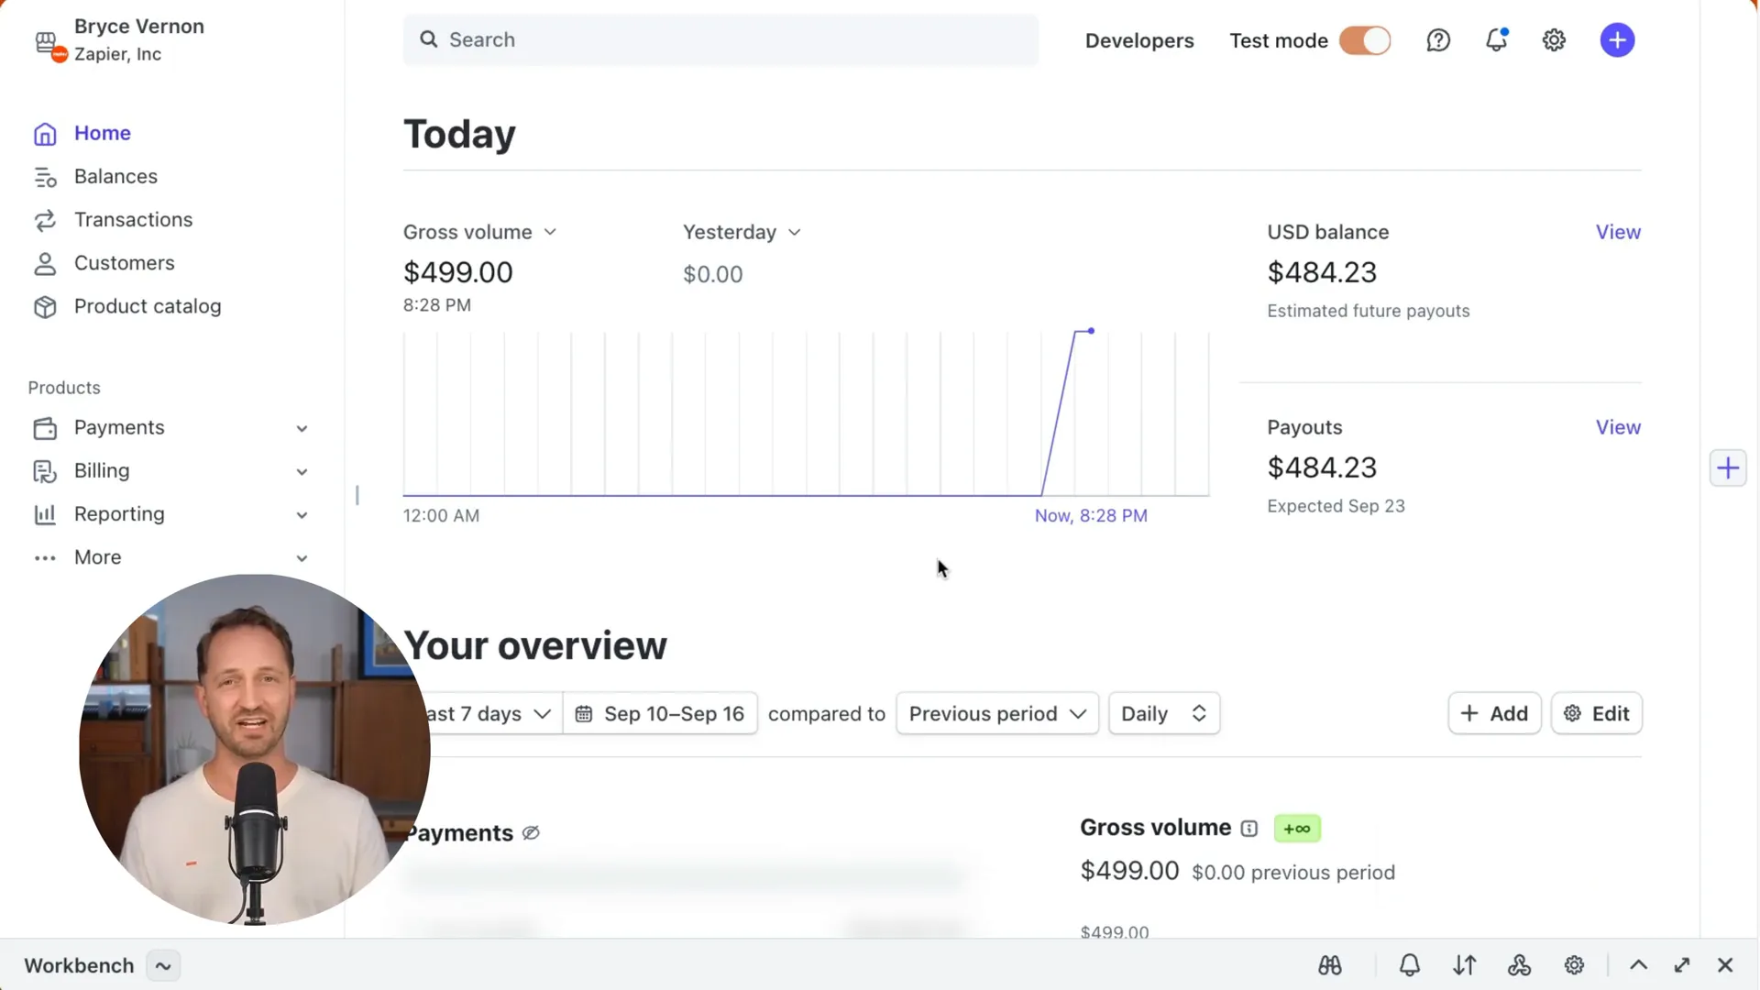Expand the Yesterday comparison dropdown
This screenshot has height=990, width=1760.
[x=741, y=232]
